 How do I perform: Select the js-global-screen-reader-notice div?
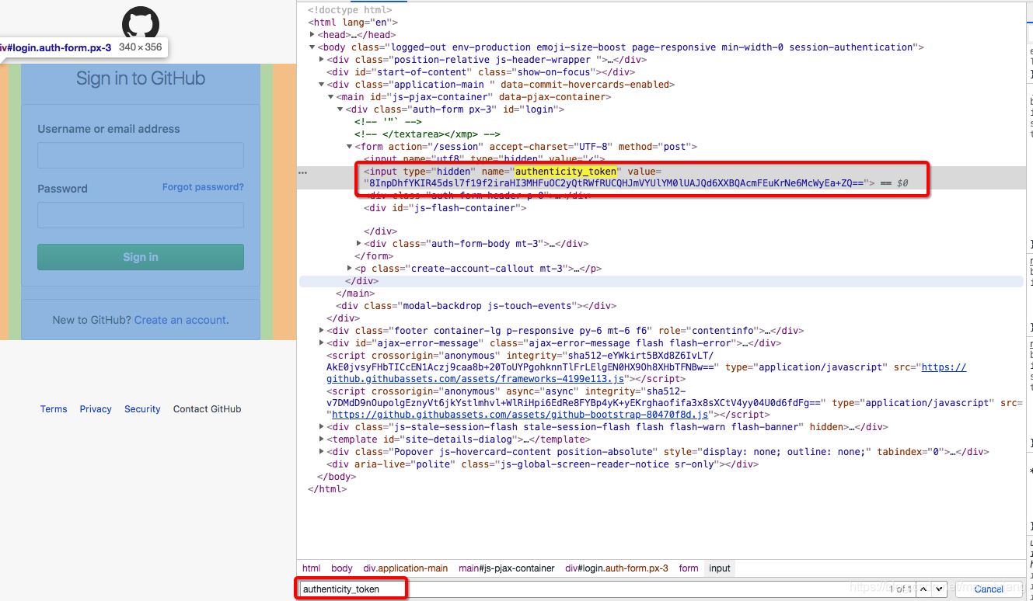543,464
